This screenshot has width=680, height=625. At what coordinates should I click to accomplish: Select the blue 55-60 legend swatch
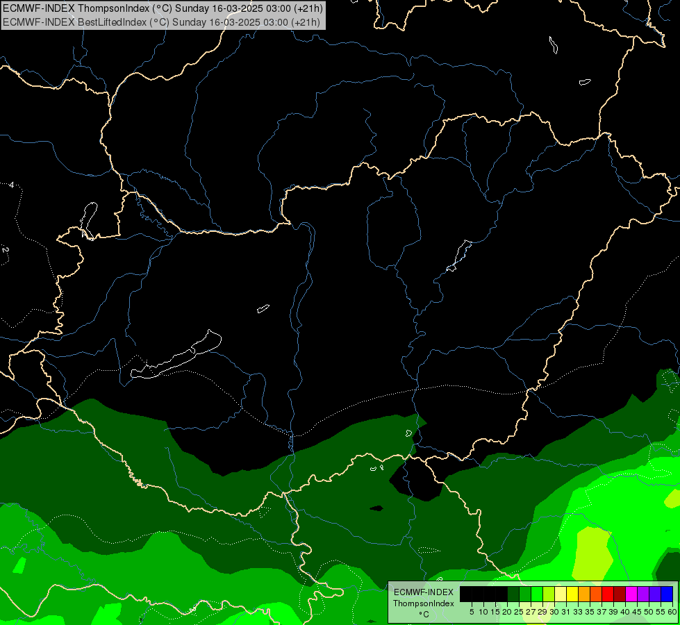(667, 594)
